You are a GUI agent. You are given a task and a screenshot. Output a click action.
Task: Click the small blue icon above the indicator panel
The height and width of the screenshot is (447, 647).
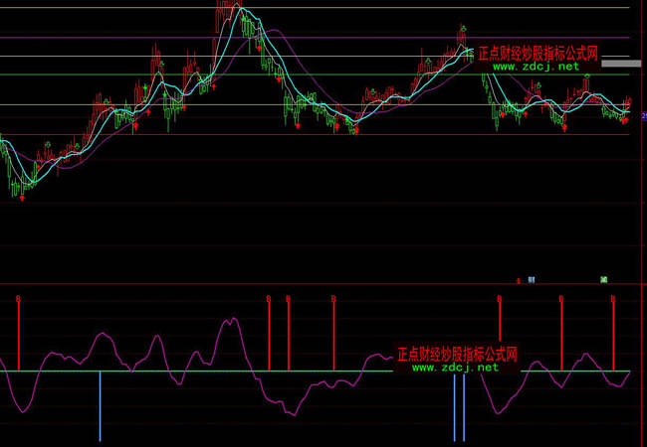532,280
